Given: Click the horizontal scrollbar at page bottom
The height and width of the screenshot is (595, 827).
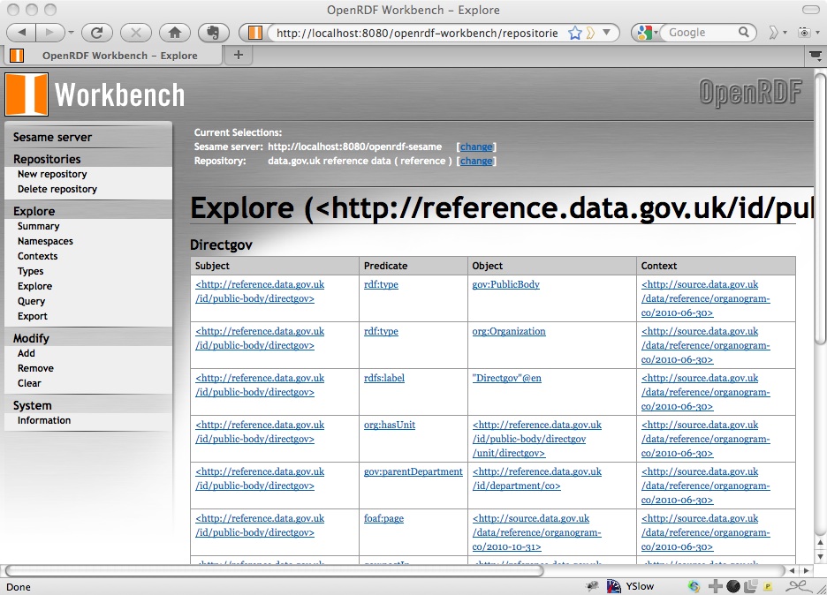Looking at the screenshot, I should tap(274, 571).
